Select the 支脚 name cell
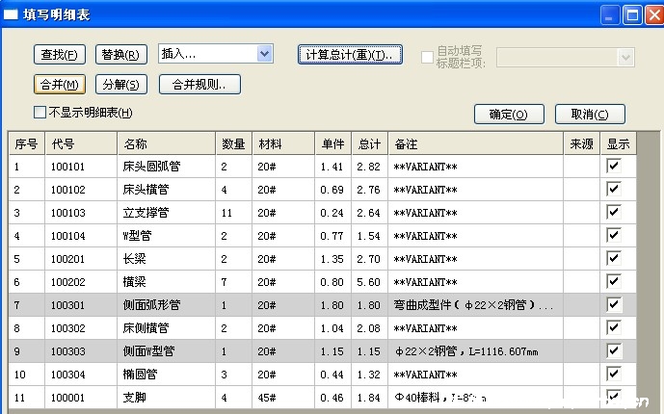This screenshot has height=414, width=664. [167, 398]
